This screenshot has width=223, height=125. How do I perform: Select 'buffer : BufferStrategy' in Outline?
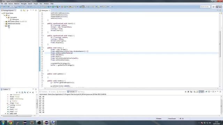(x=16, y=99)
